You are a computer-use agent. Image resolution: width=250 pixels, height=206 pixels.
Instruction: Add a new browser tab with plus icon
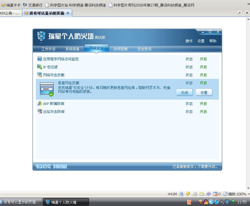(x=75, y=13)
